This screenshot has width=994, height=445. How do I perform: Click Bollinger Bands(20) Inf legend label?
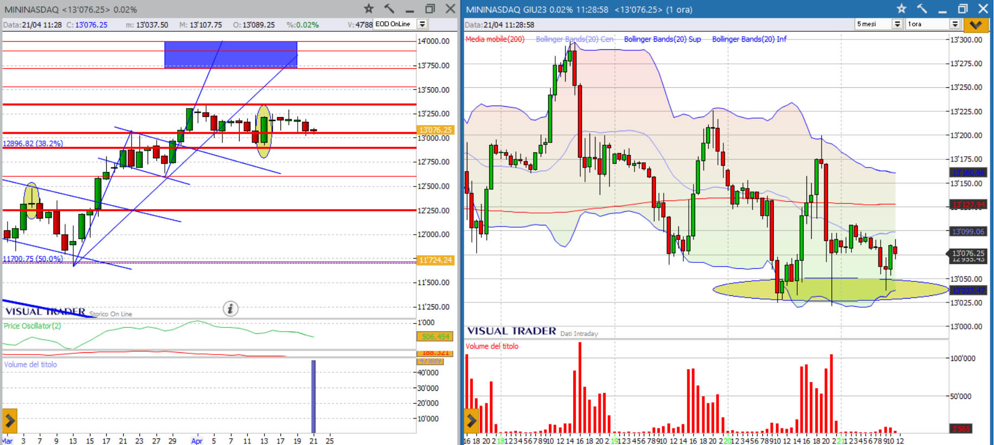click(749, 39)
